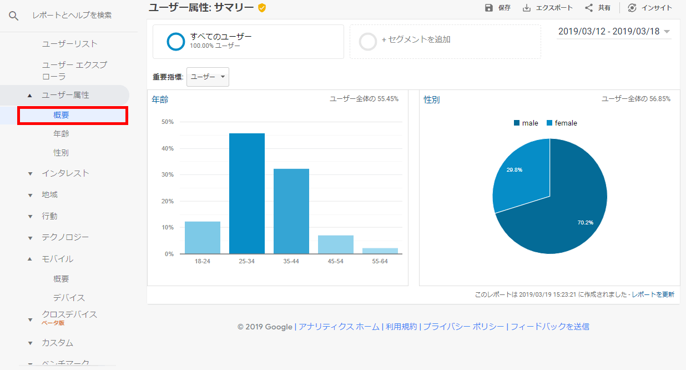Click the blue circle of すべてのユーザー segment
The width and height of the screenshot is (686, 370).
click(x=176, y=42)
